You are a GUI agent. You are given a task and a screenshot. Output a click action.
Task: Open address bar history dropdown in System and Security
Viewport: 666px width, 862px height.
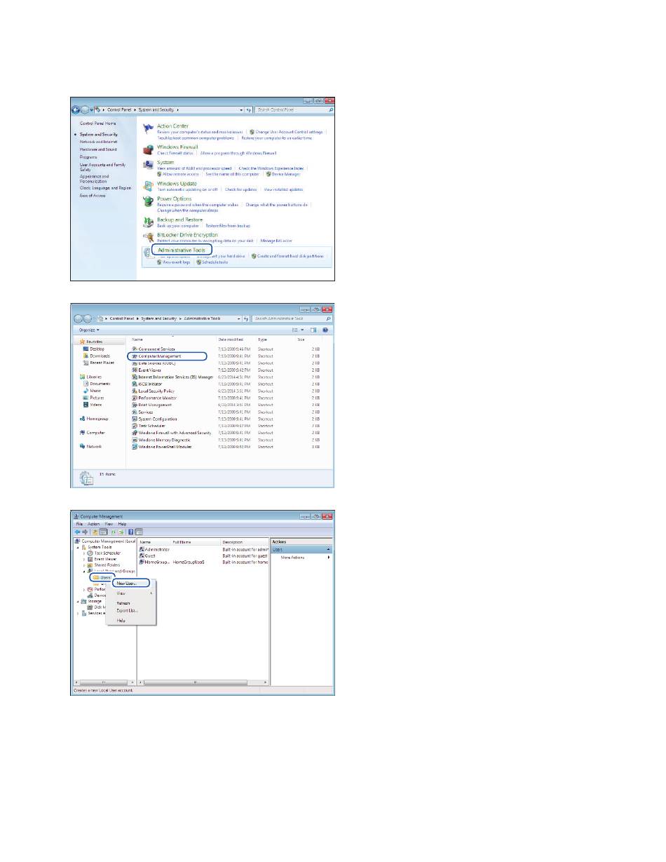241,110
